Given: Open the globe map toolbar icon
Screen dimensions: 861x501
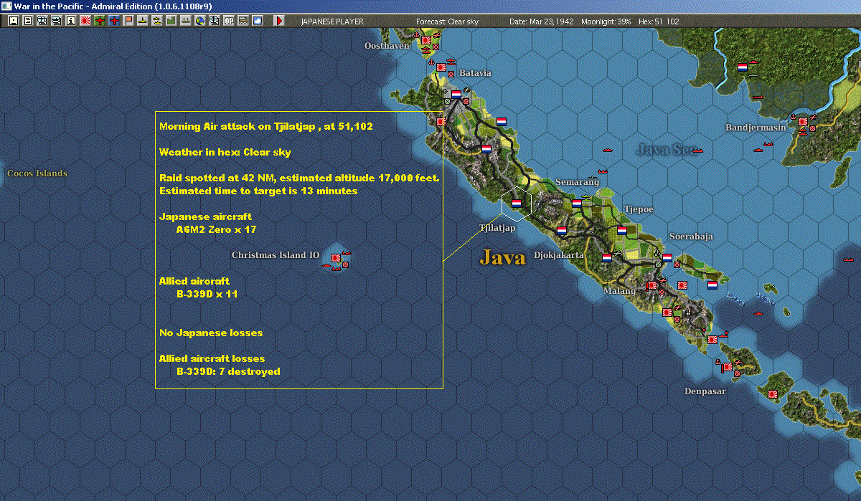Looking at the screenshot, I should pyautogui.click(x=200, y=21).
